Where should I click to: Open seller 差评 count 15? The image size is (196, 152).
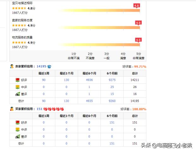(x=112, y=94)
